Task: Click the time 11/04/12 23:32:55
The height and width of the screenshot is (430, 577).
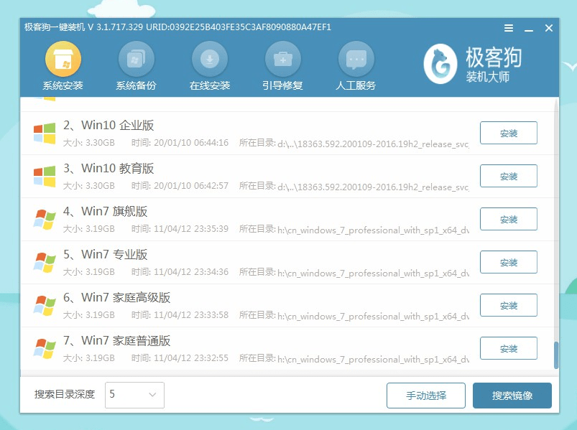Action: (x=191, y=357)
